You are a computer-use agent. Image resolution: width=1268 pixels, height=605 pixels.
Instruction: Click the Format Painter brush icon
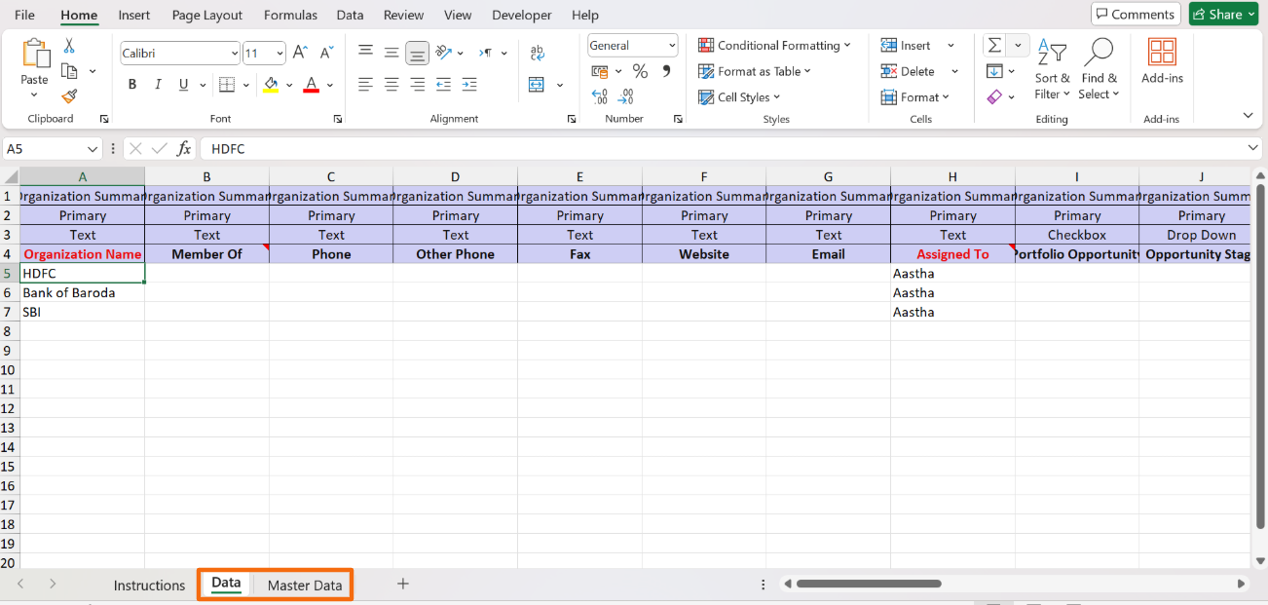pyautogui.click(x=69, y=95)
